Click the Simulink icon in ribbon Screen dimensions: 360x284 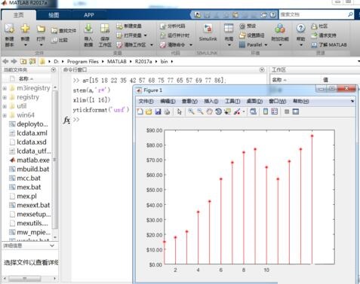(208, 28)
